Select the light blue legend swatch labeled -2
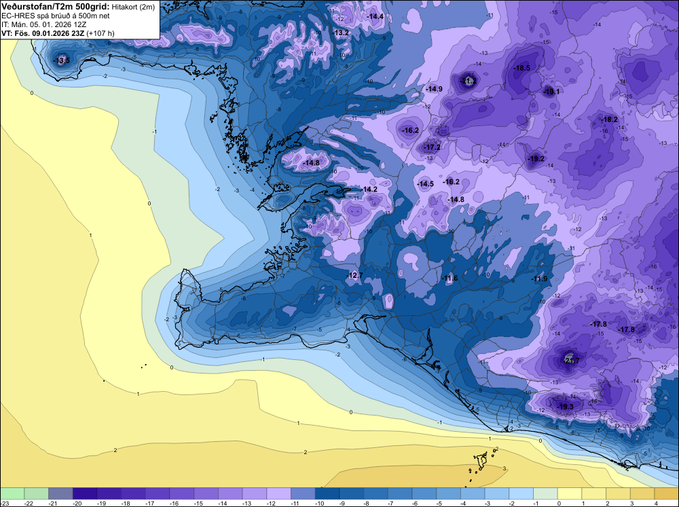 pos(521,493)
